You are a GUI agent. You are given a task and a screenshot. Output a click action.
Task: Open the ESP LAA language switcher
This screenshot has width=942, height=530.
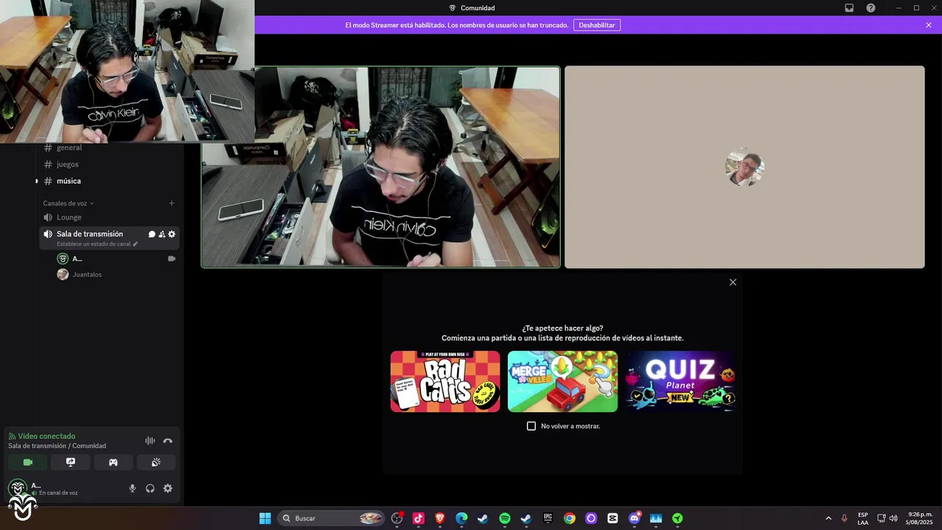[863, 518]
